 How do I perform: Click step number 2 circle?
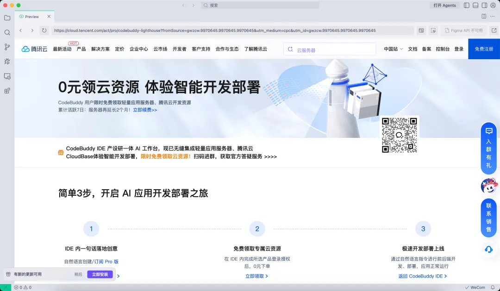257,229
